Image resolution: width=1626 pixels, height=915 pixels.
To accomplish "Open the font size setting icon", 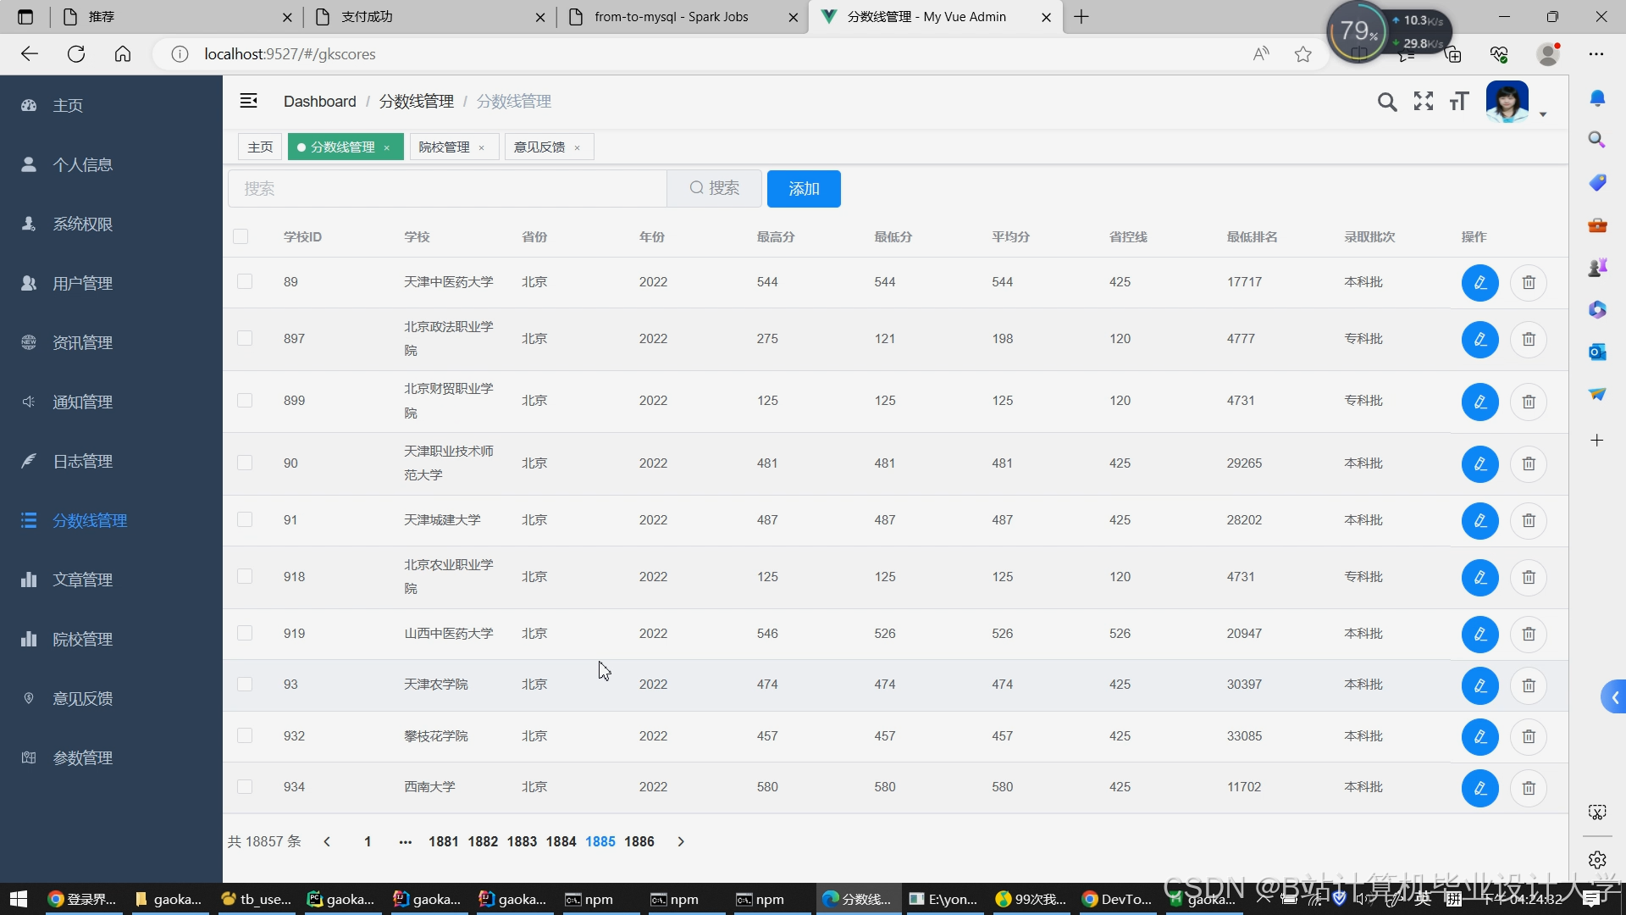I will click(1458, 102).
